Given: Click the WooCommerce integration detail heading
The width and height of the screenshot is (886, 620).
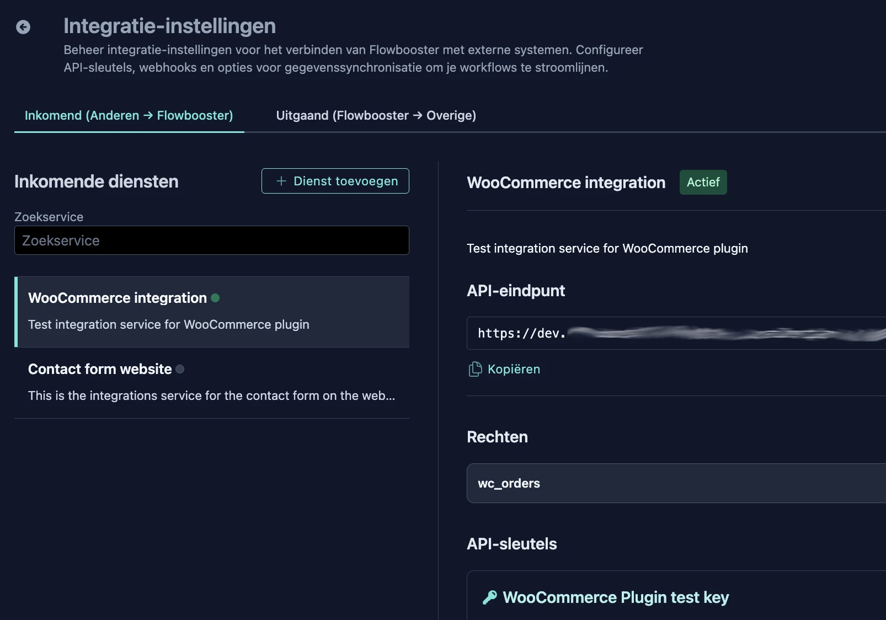Looking at the screenshot, I should (566, 183).
